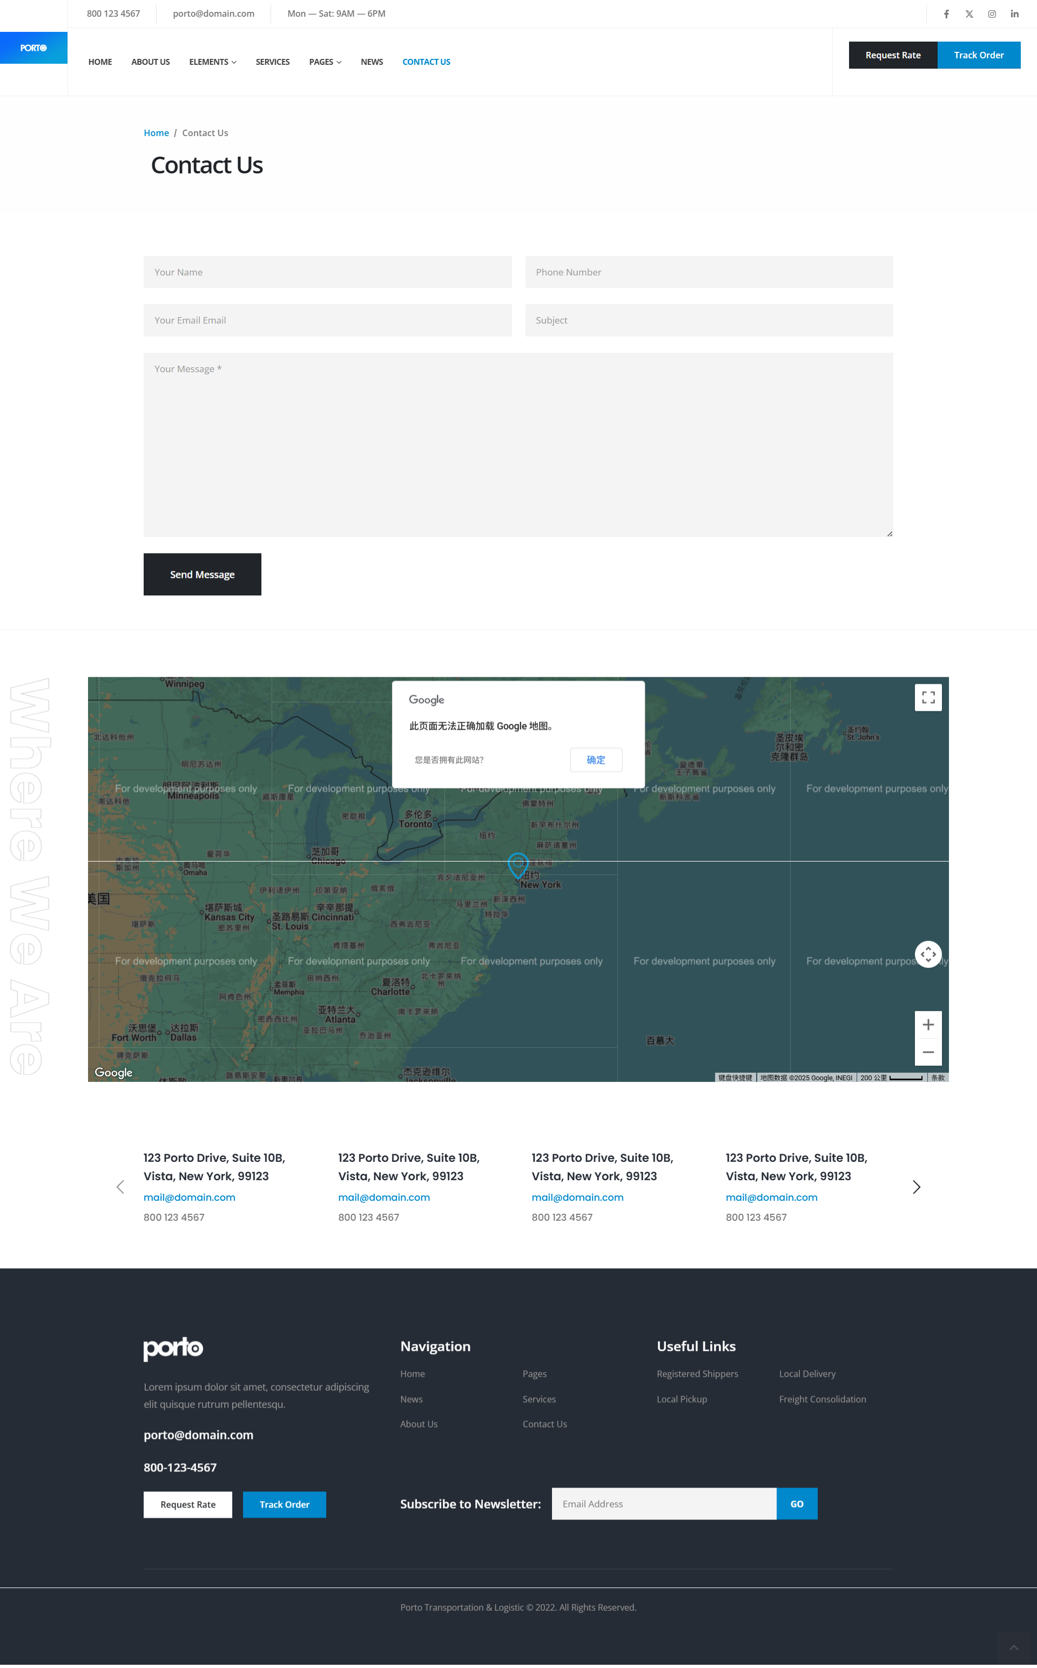The width and height of the screenshot is (1037, 1668).
Task: Show the previous address carousel slide
Action: (120, 1187)
